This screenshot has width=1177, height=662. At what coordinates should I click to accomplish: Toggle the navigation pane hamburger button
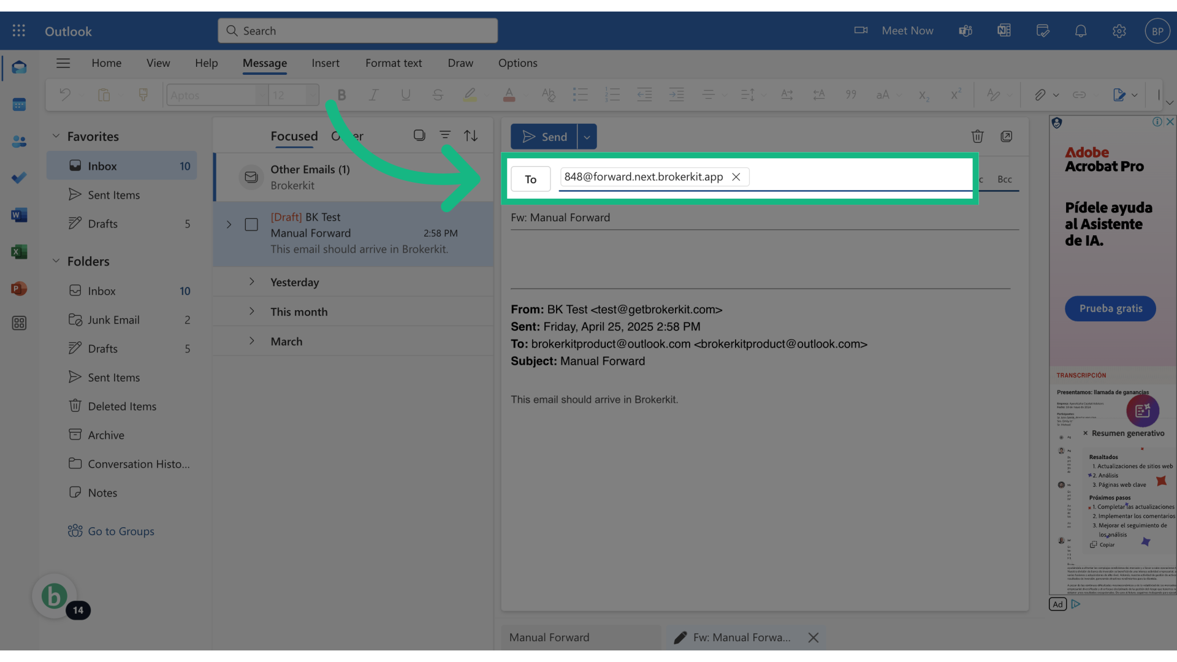[x=63, y=63]
